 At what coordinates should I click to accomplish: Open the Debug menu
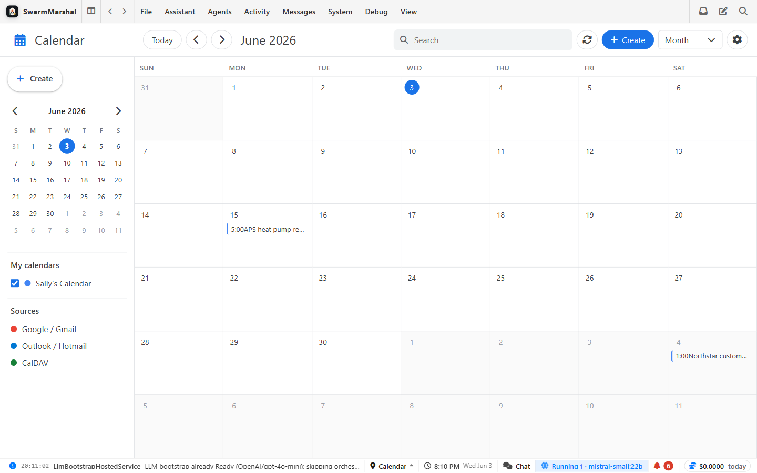tap(376, 12)
